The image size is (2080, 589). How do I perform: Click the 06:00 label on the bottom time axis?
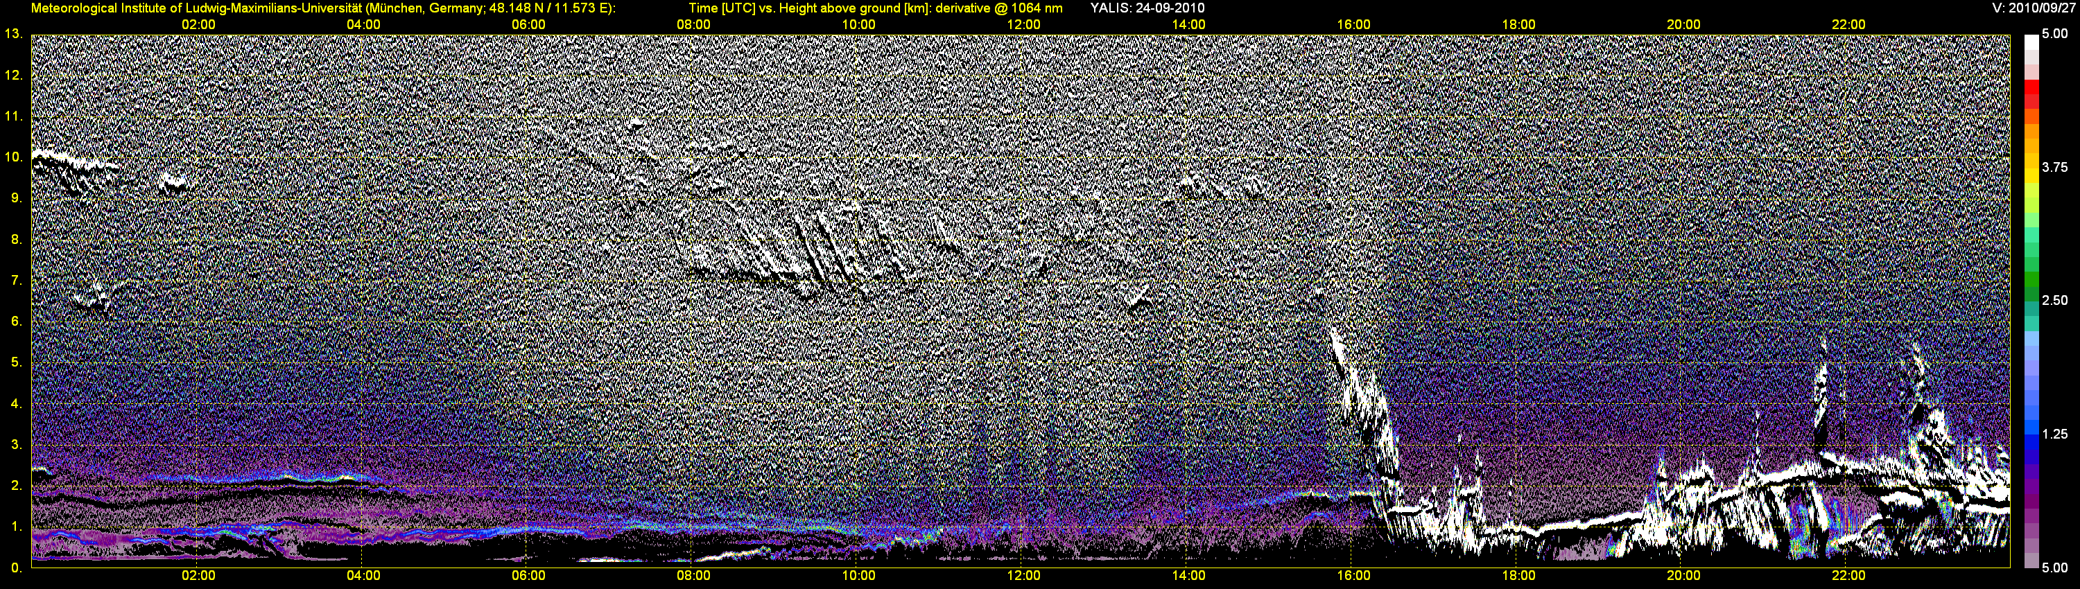[529, 576]
